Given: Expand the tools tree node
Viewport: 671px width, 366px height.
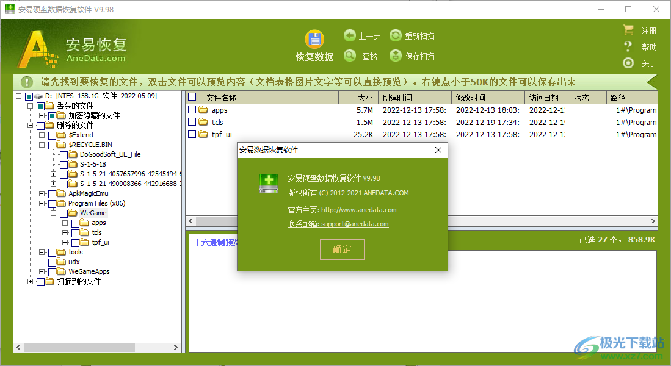Looking at the screenshot, I should coord(42,253).
